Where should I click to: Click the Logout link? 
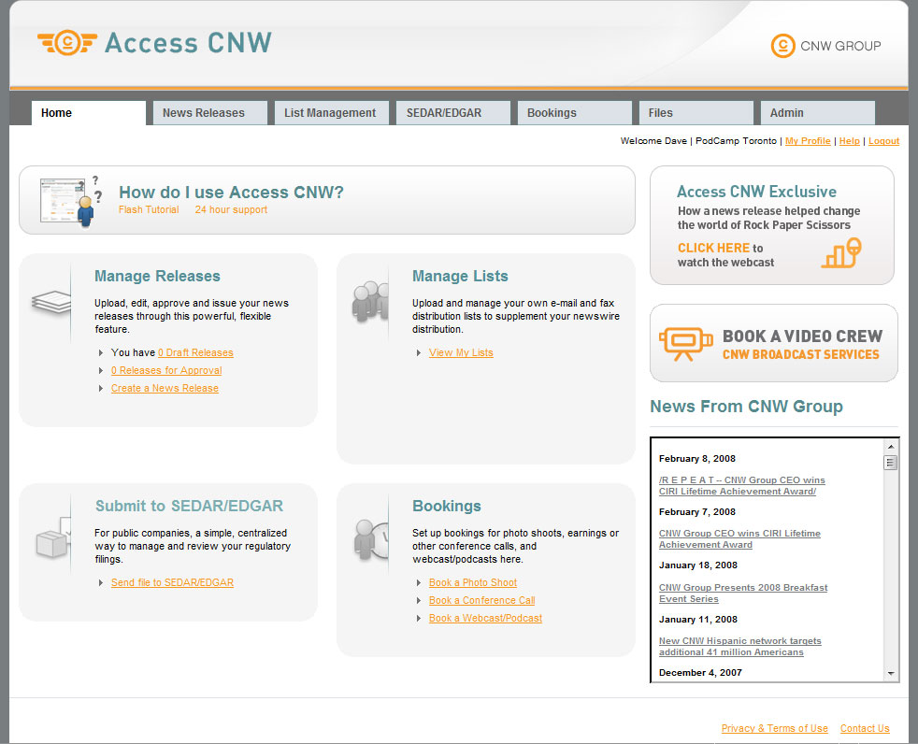point(883,141)
